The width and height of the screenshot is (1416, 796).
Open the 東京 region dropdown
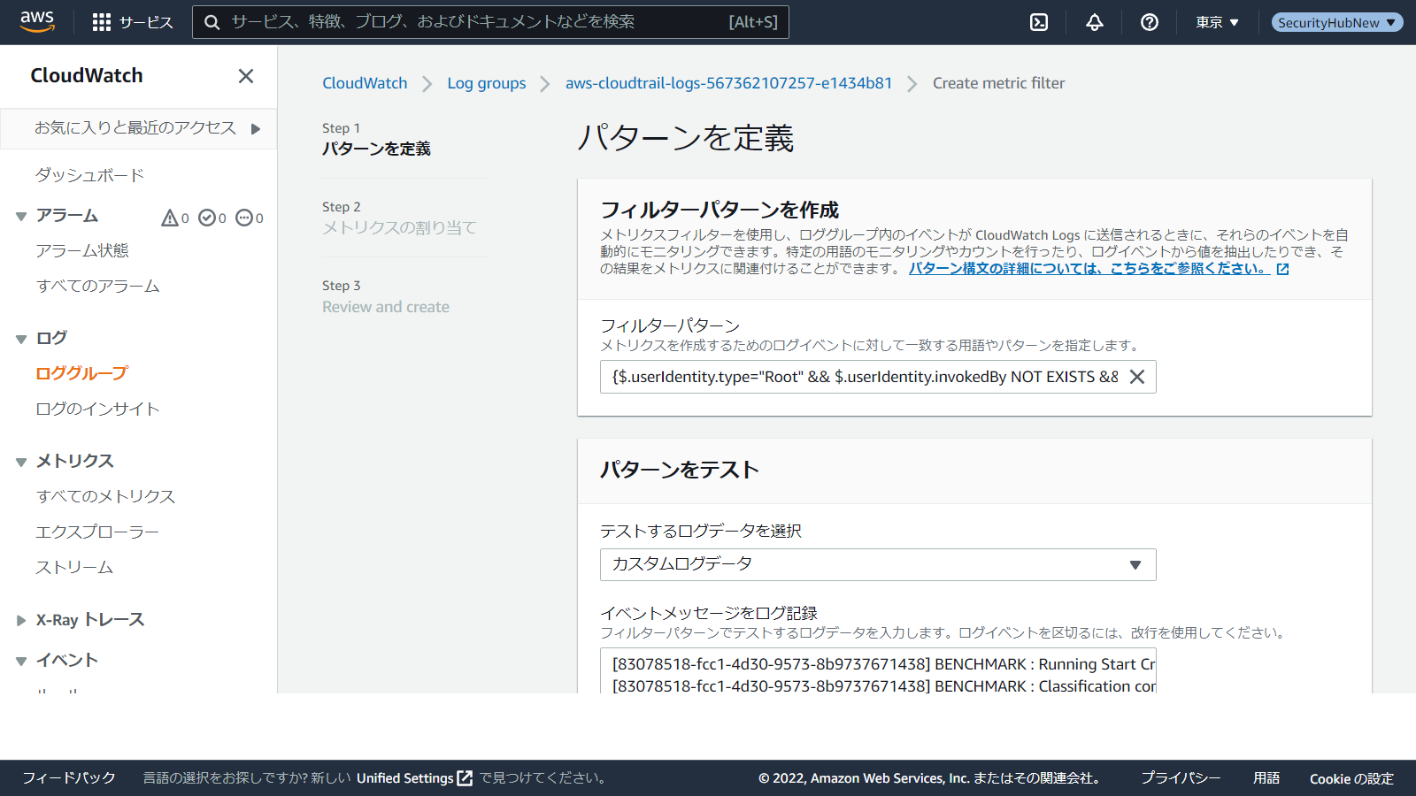[1217, 22]
